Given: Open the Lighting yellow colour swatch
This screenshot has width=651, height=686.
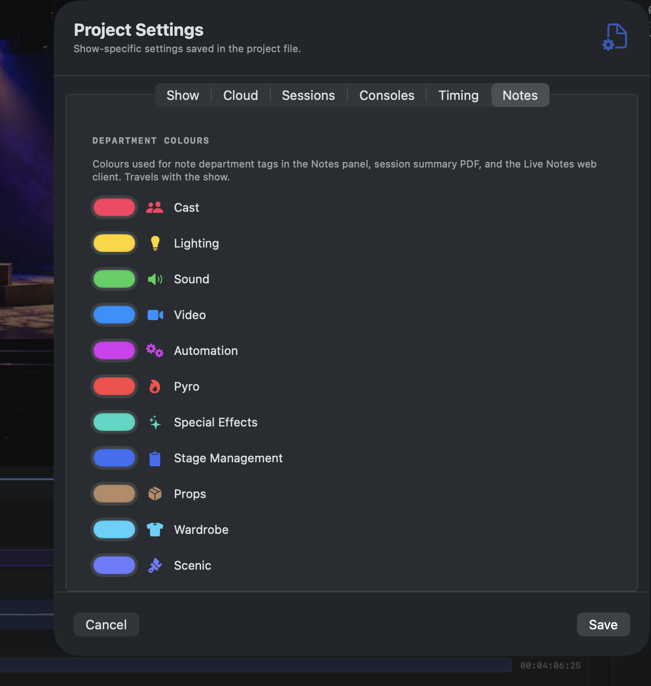Looking at the screenshot, I should click(114, 243).
